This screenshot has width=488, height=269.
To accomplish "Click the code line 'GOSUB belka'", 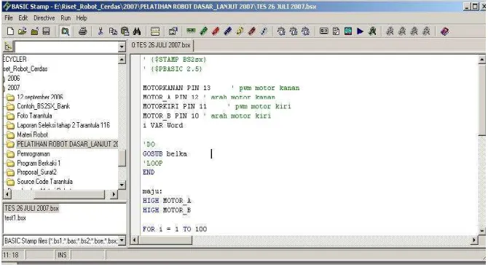I will pyautogui.click(x=165, y=153).
